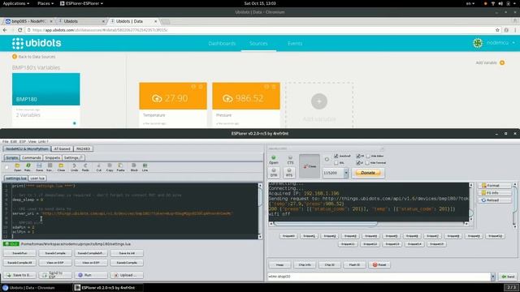Viewport: 520px width, 292px height.
Task: Toggle the CR checkbox
Action: [358, 156]
